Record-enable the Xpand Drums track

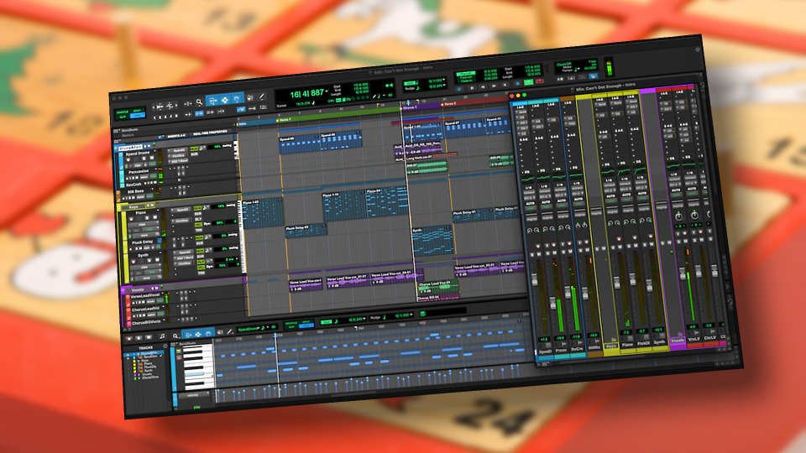click(128, 159)
